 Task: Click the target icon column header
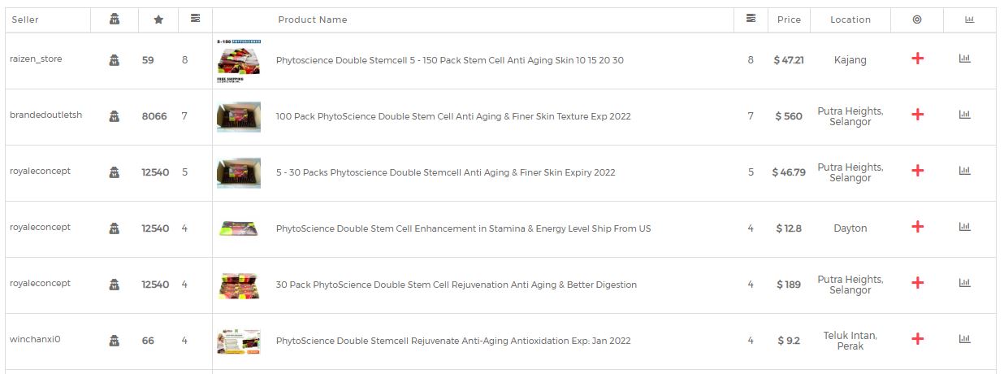click(917, 20)
